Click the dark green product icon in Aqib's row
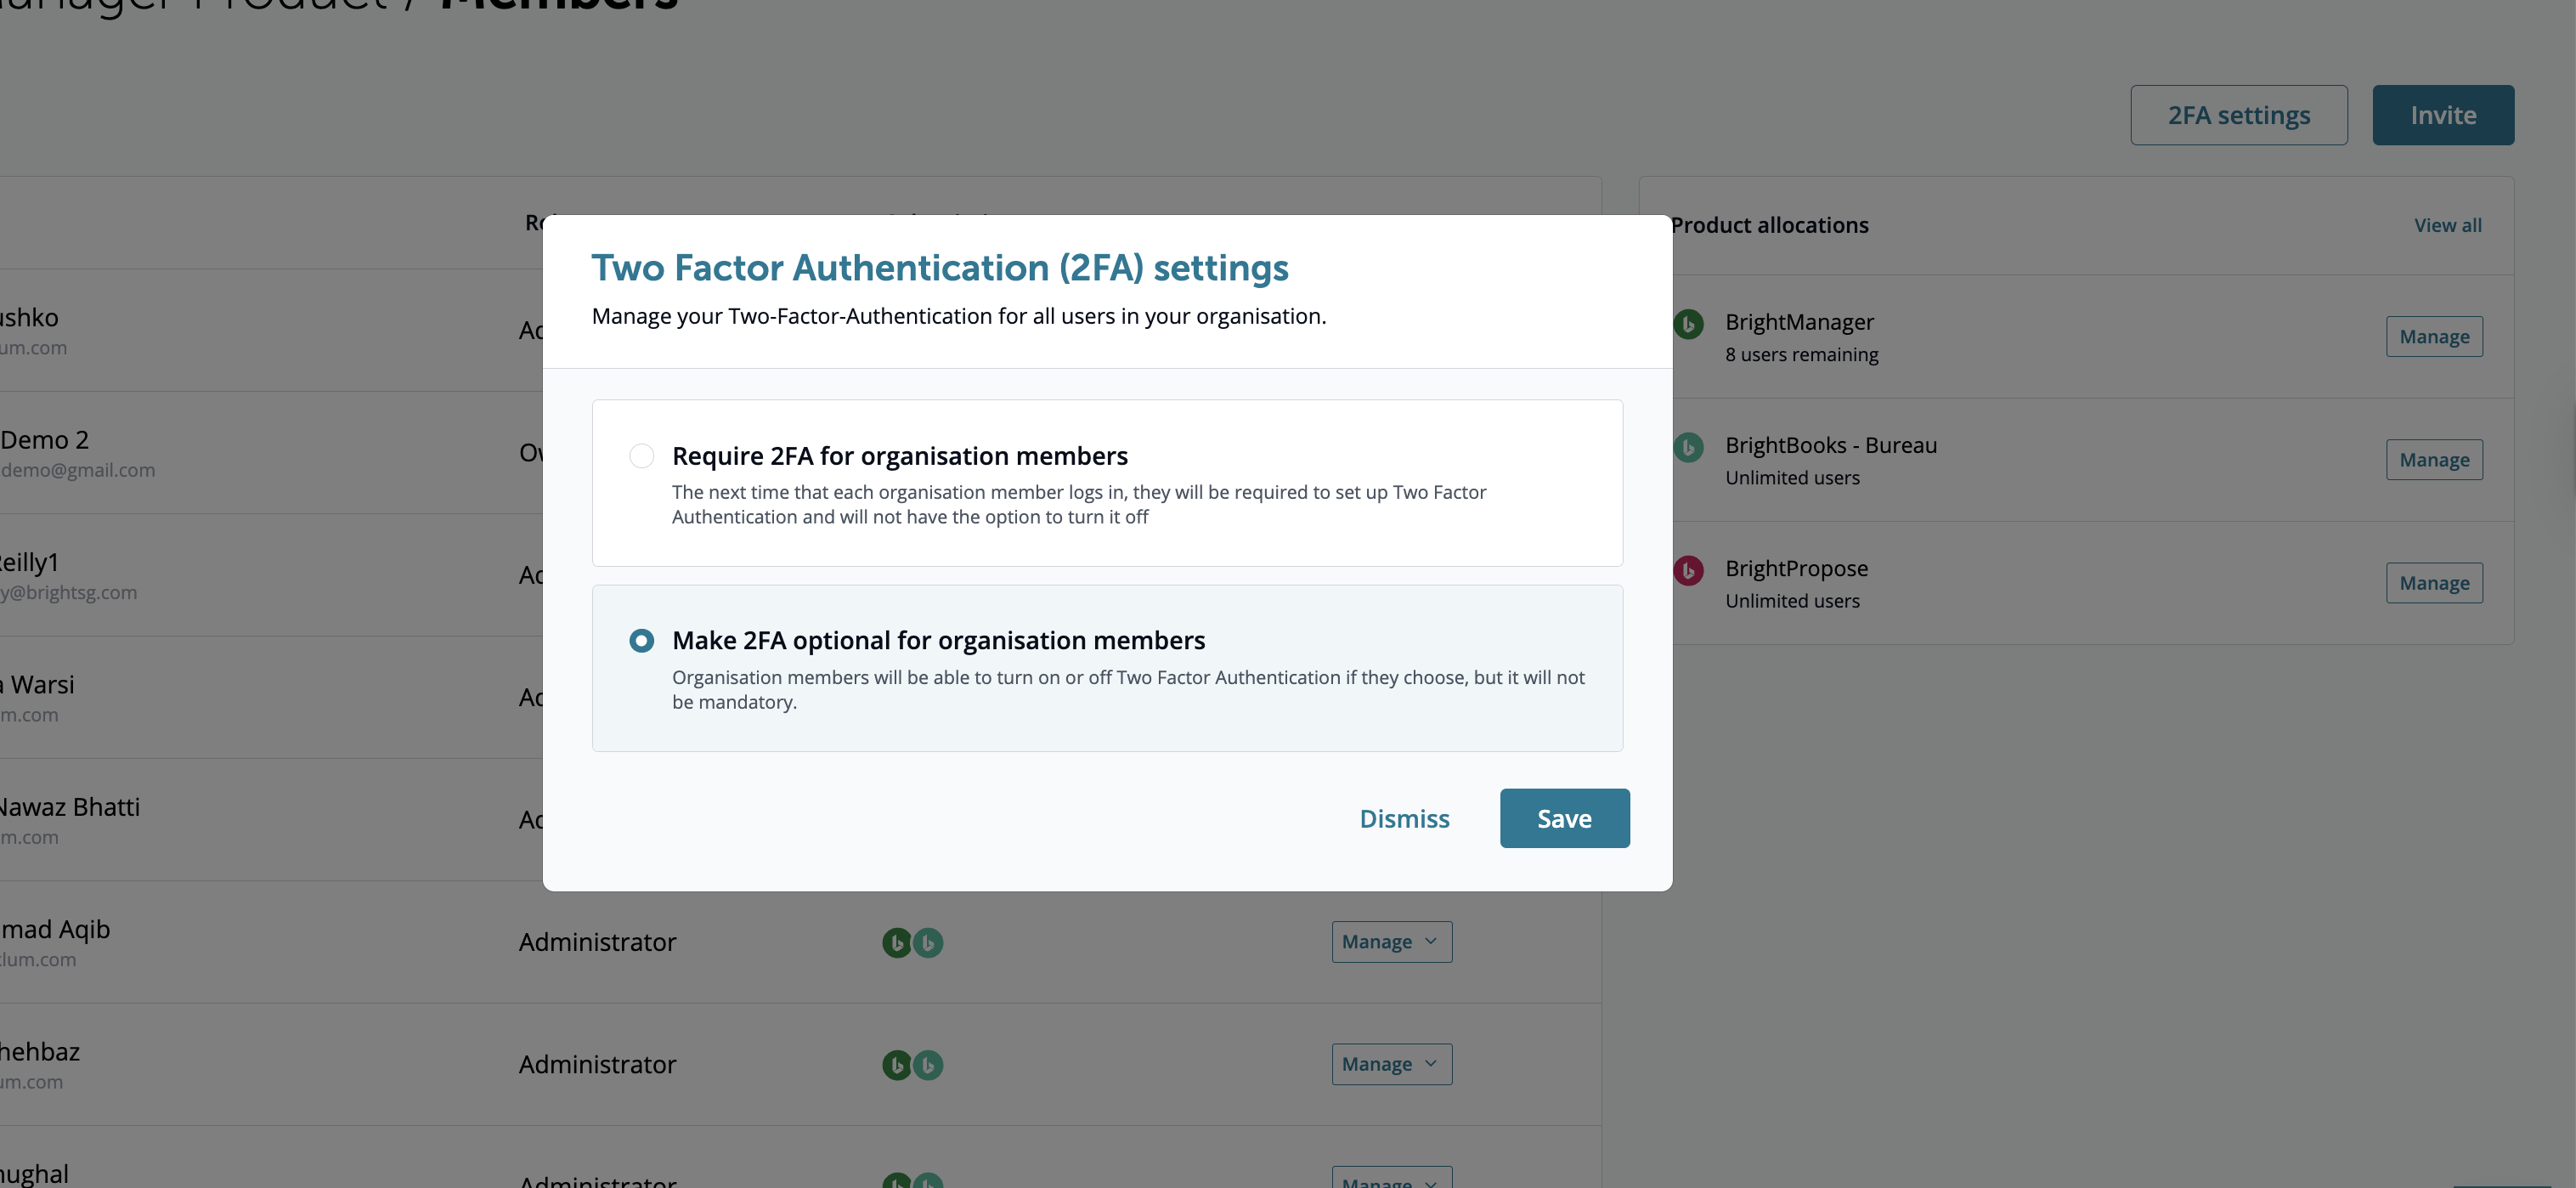The image size is (2576, 1188). [x=896, y=942]
